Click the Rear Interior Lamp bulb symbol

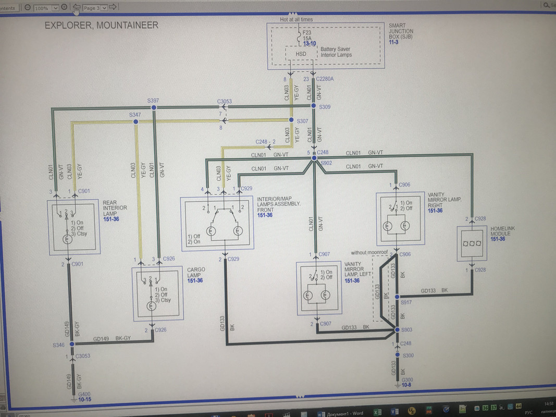(x=67, y=239)
